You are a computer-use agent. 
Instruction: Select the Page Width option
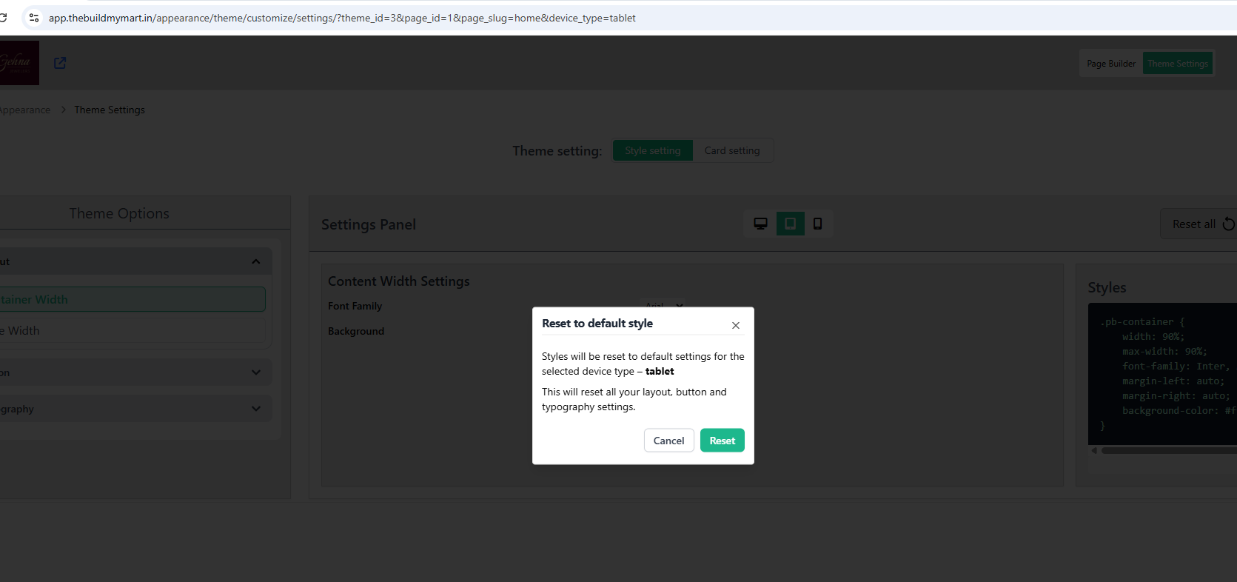(x=132, y=330)
